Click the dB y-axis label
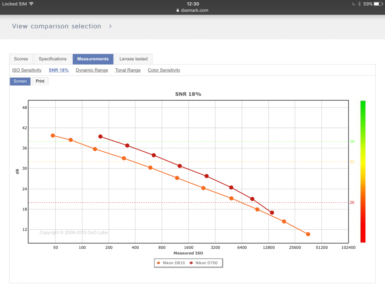The width and height of the screenshot is (385, 288). coord(17,171)
